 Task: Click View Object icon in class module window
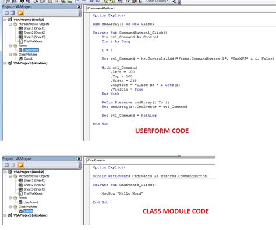click(x=13, y=165)
